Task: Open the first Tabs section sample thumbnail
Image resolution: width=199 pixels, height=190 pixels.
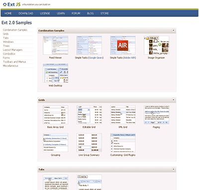Action: [55, 182]
